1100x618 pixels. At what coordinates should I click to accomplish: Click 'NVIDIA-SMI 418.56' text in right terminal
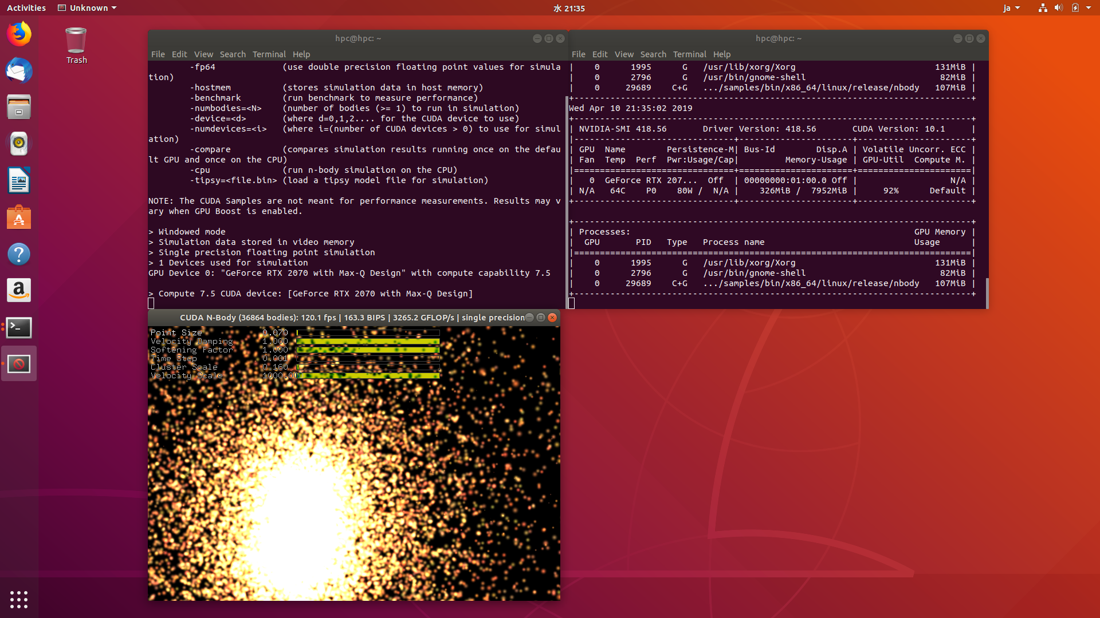[x=623, y=129]
